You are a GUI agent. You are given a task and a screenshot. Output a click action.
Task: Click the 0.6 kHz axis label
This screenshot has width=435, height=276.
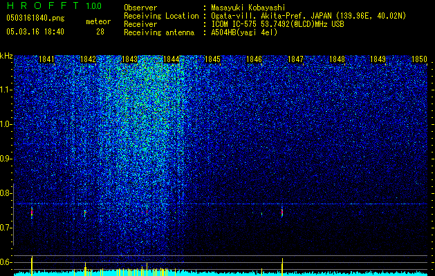[x=6, y=262]
